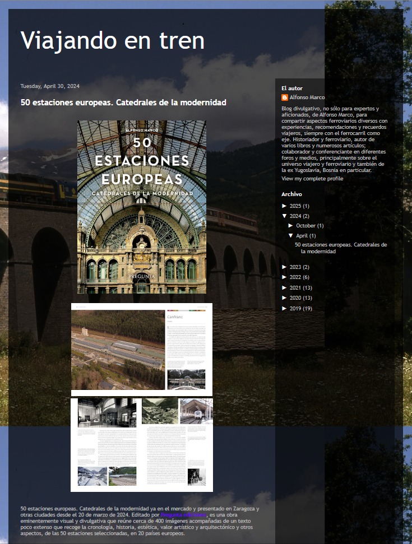The width and height of the screenshot is (412, 544).
Task: Click the Viajando en tren blog title
Action: click(112, 40)
